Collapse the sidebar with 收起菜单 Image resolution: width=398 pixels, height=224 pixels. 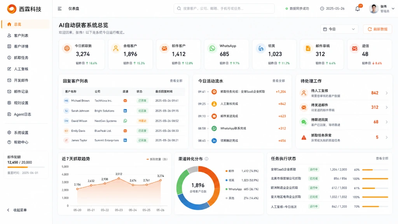pyautogui.click(x=17, y=210)
